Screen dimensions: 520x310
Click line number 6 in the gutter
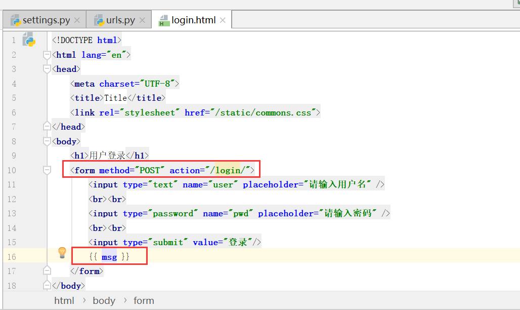coord(14,112)
